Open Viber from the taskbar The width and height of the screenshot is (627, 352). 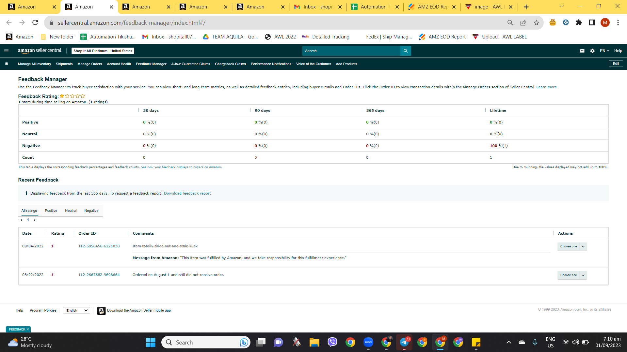tap(332, 342)
